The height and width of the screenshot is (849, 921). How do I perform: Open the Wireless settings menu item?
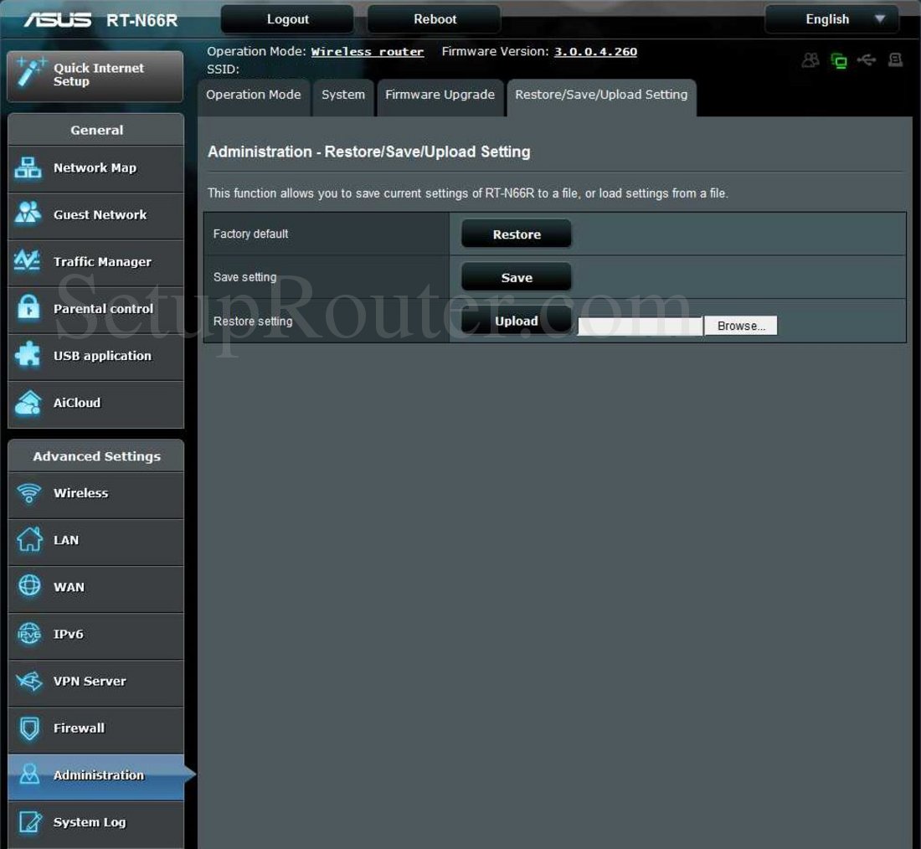(95, 494)
